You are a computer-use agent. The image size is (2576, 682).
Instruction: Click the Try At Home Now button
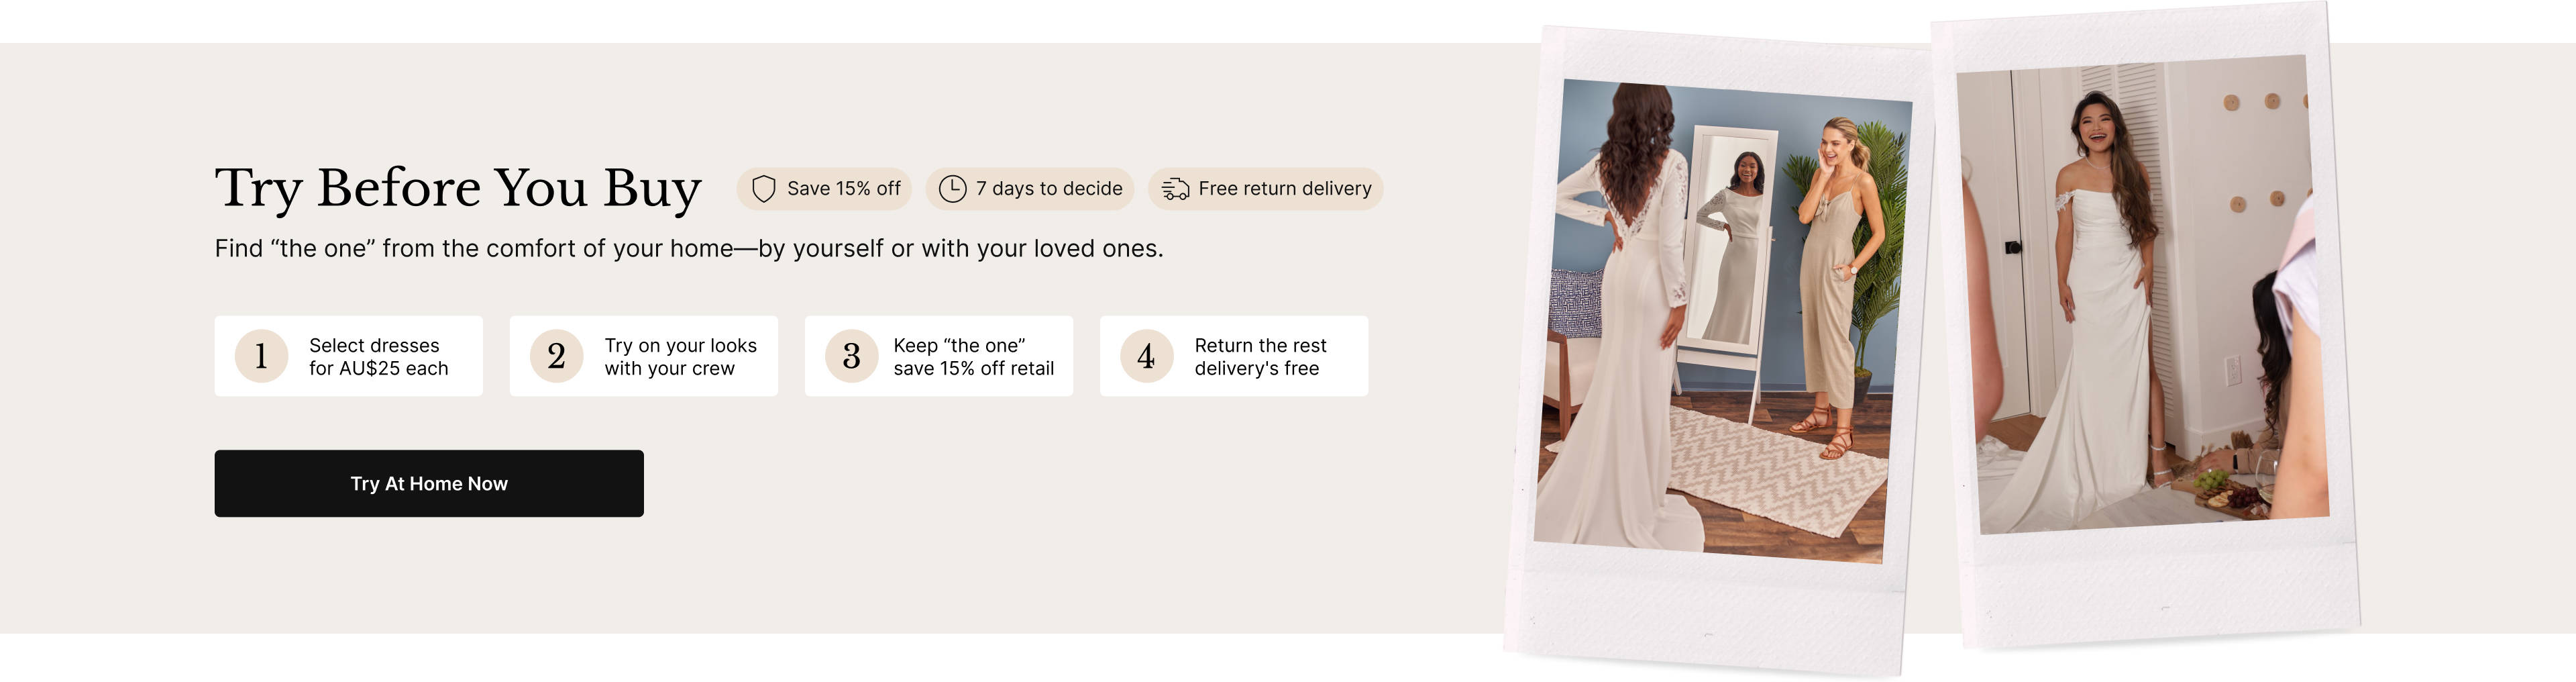(429, 483)
